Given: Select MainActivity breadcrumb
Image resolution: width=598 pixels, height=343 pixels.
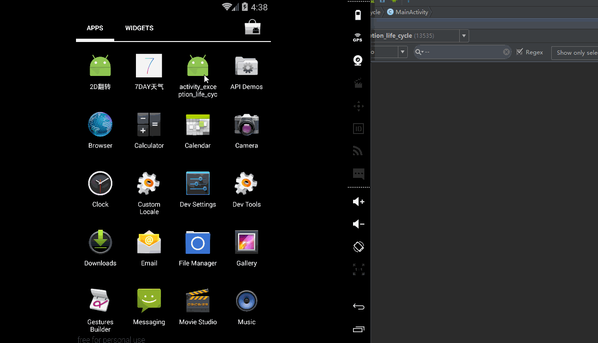Looking at the screenshot, I should 408,12.
